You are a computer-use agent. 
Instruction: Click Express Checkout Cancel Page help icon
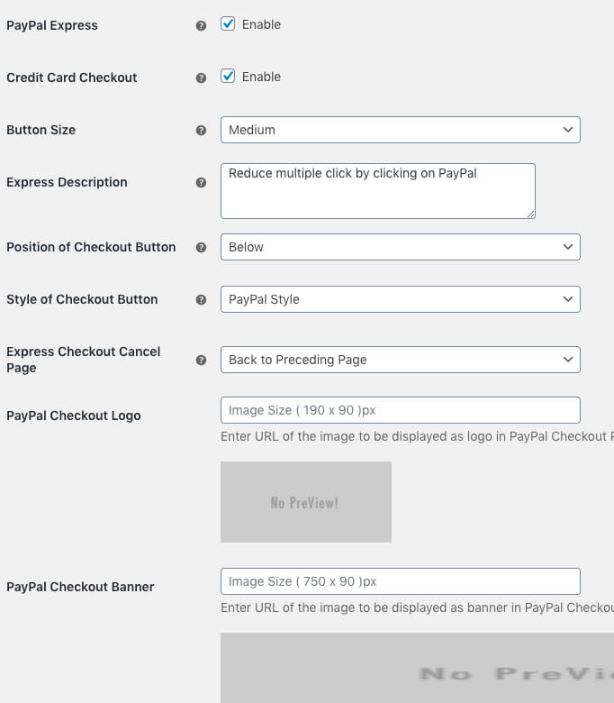(202, 360)
